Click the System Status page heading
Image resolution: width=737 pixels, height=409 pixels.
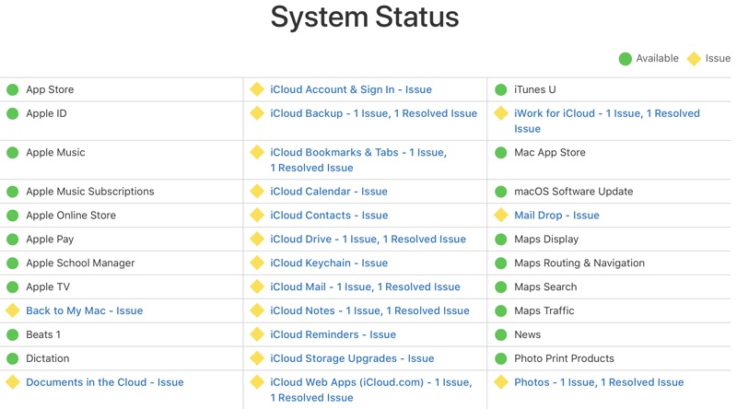click(365, 18)
